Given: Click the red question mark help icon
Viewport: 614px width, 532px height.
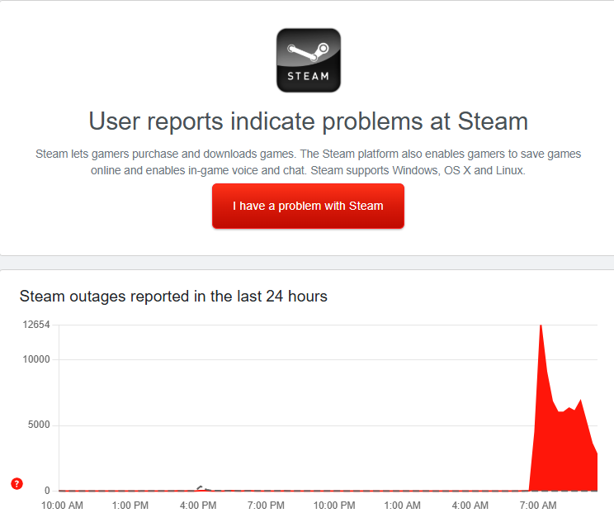Looking at the screenshot, I should pos(17,483).
